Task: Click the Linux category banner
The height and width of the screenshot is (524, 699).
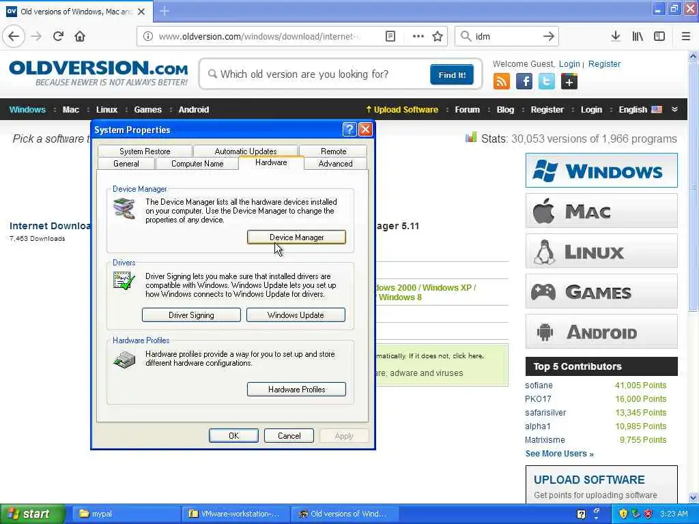Action: pos(601,251)
